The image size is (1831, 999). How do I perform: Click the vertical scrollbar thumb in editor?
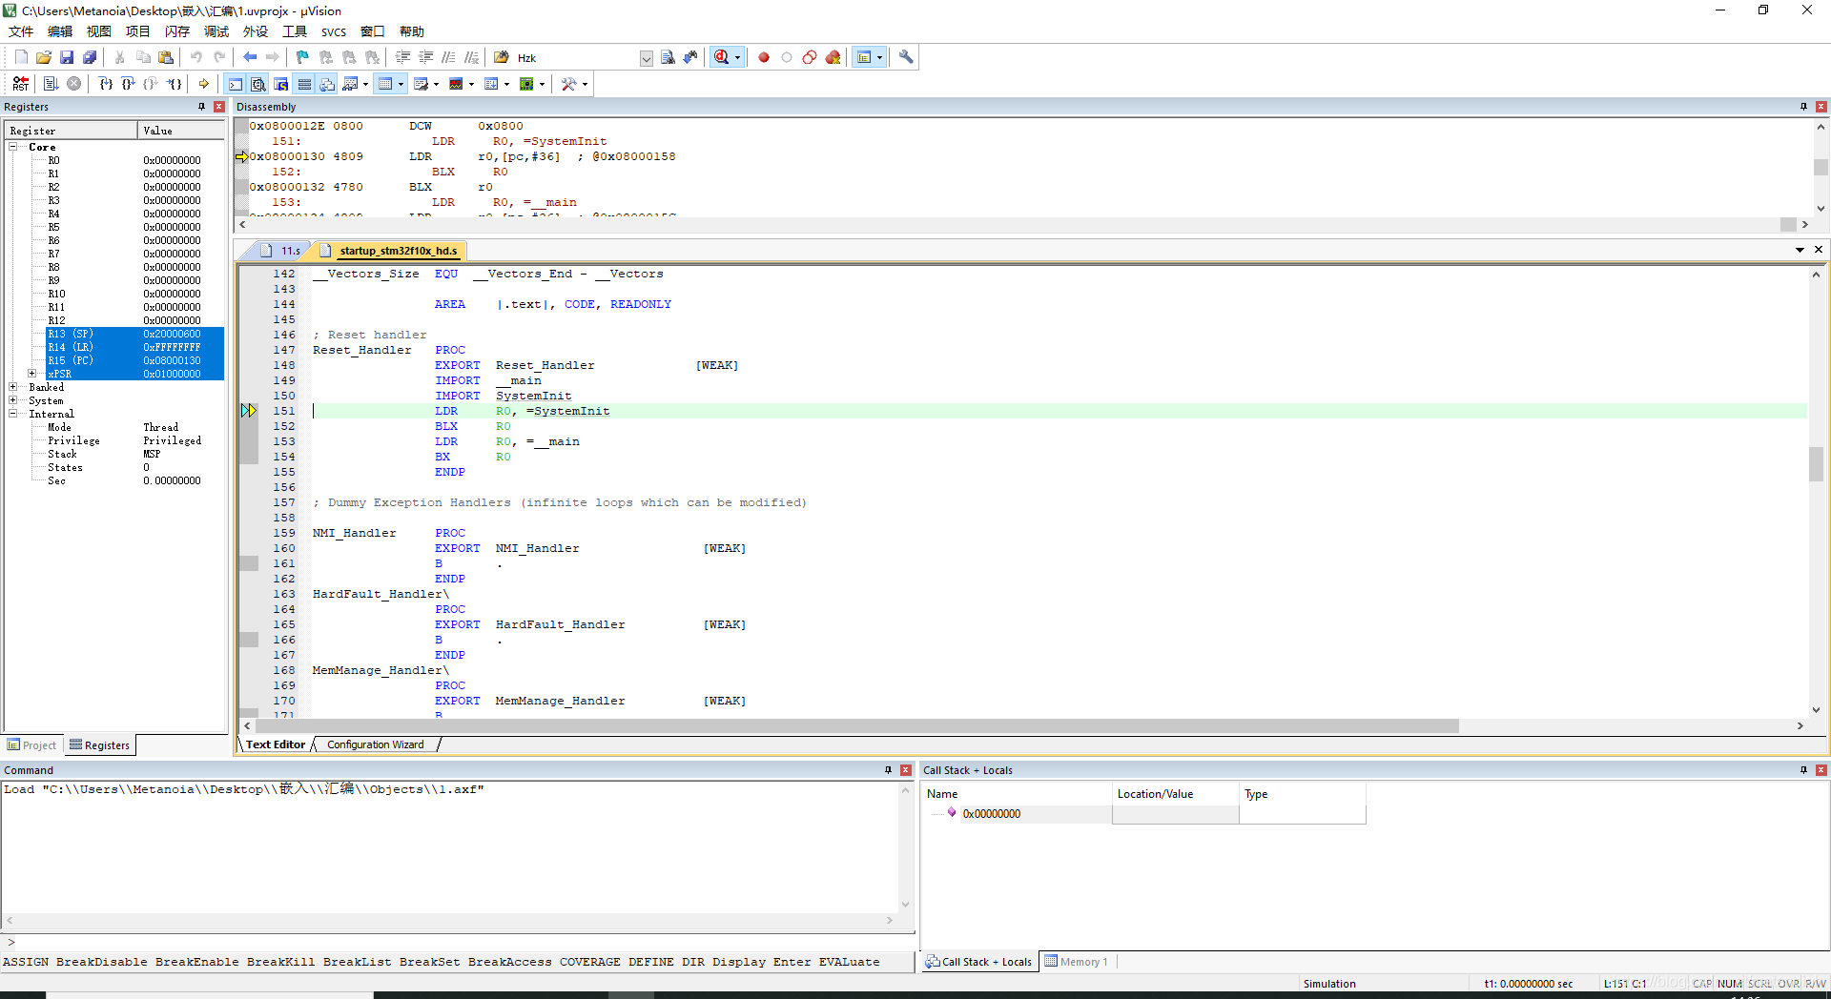point(1816,464)
